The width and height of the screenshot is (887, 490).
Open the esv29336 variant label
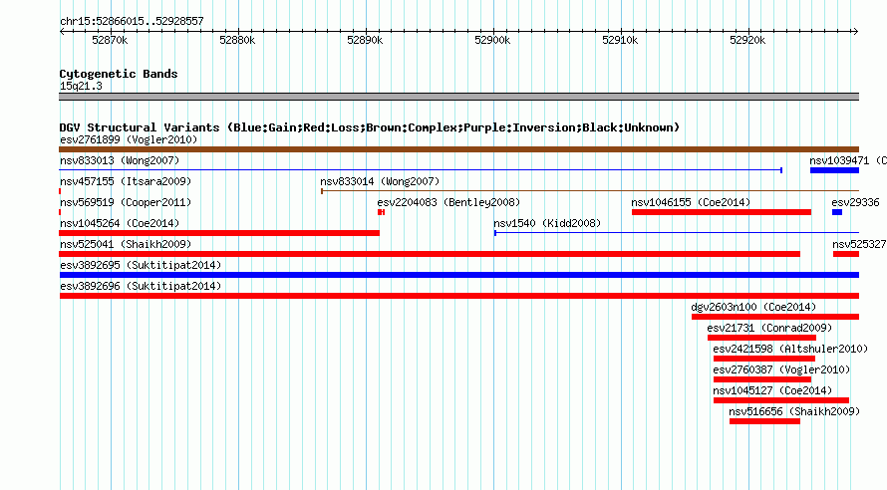tap(855, 202)
